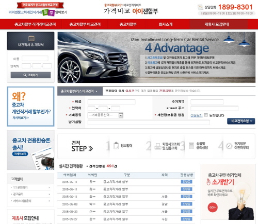Screen dimensions: 258x224
Task: Click the status badge on the 2015-06-08 row
Action: (x=186, y=204)
